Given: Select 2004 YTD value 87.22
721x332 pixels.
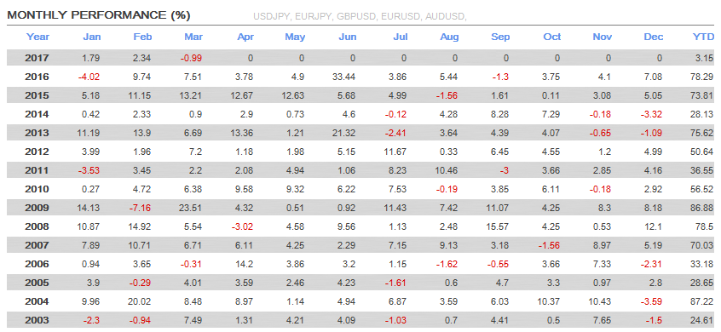Looking at the screenshot, I should pyautogui.click(x=702, y=301).
